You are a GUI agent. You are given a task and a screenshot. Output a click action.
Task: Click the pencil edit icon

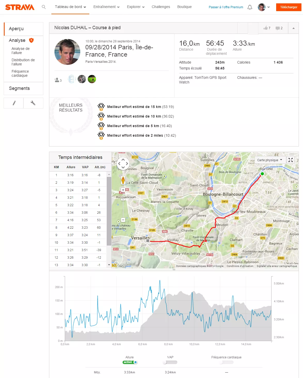pos(14,103)
